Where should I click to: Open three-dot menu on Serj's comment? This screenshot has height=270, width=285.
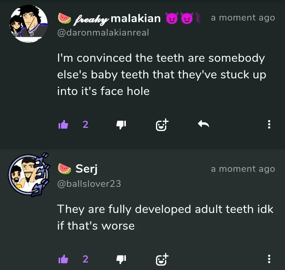point(269,259)
